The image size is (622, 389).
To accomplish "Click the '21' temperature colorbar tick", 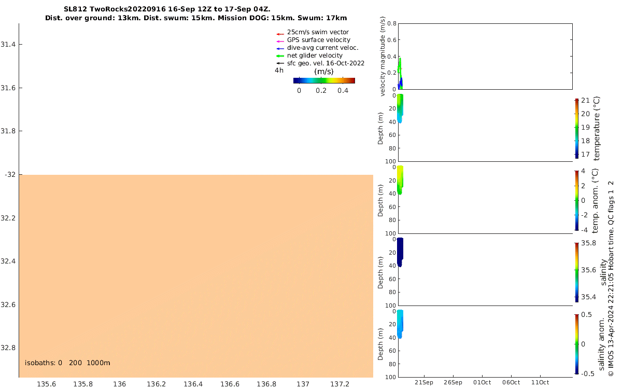I will pos(585,101).
